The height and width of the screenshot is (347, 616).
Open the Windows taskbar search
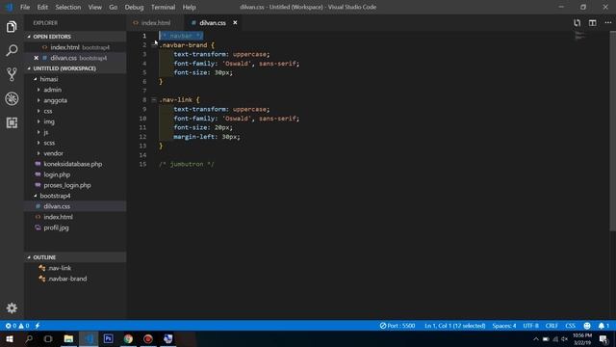point(29,338)
